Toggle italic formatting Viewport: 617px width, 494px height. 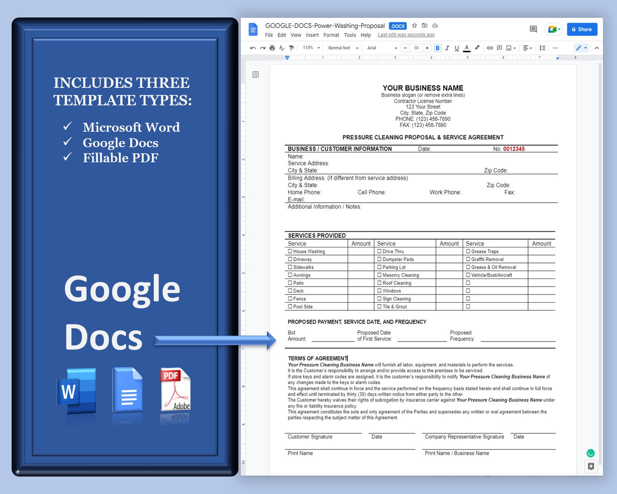447,48
